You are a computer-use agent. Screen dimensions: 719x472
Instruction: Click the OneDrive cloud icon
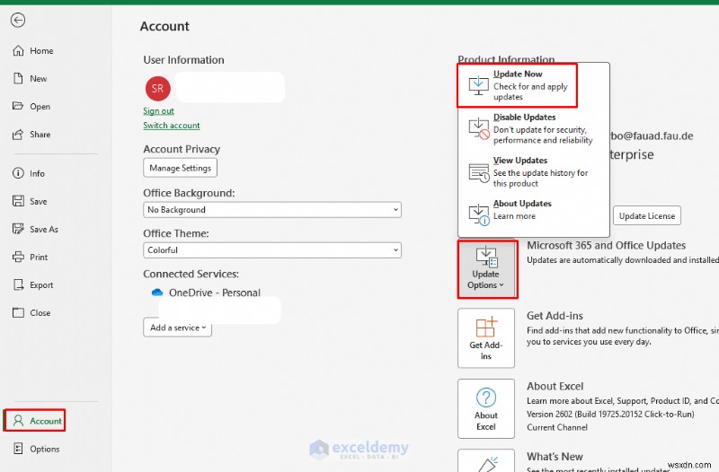click(157, 292)
